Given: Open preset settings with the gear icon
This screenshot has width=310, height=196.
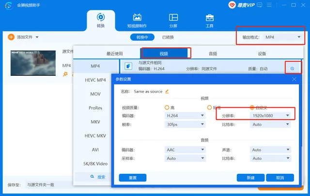Looking at the screenshot, I should coord(292,69).
